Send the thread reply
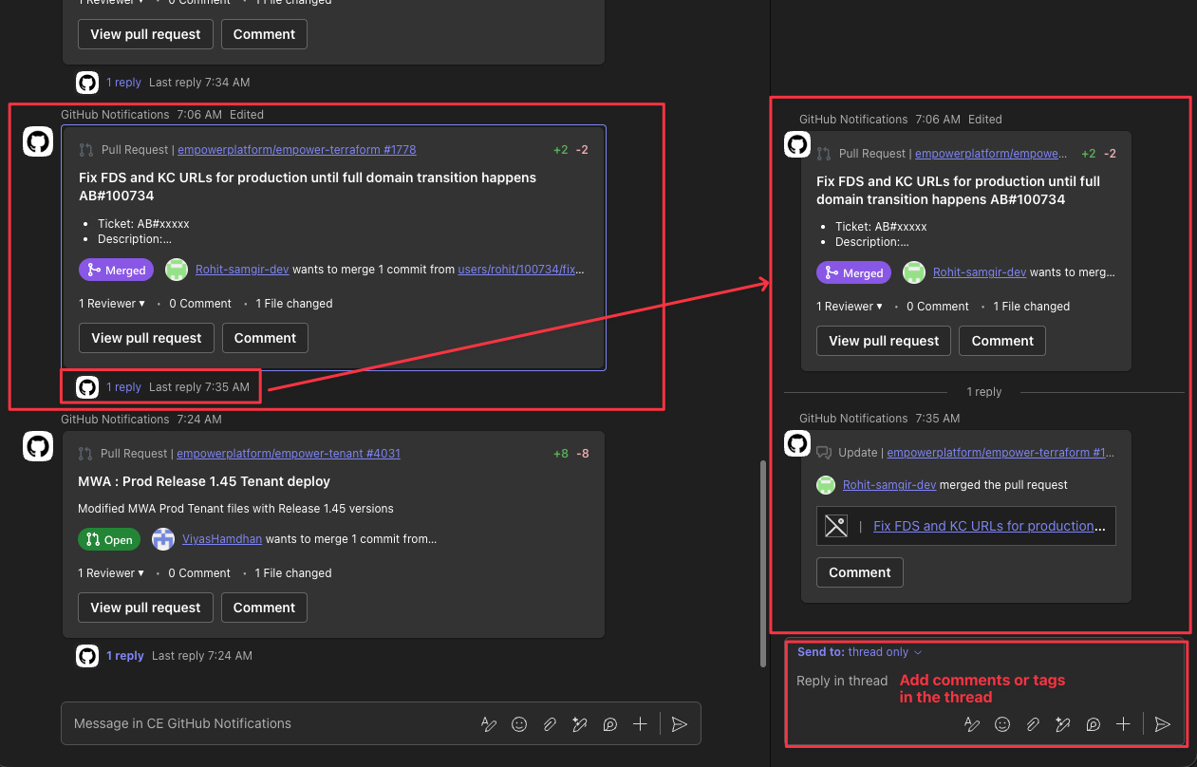Viewport: 1197px width, 767px height. click(x=1162, y=724)
